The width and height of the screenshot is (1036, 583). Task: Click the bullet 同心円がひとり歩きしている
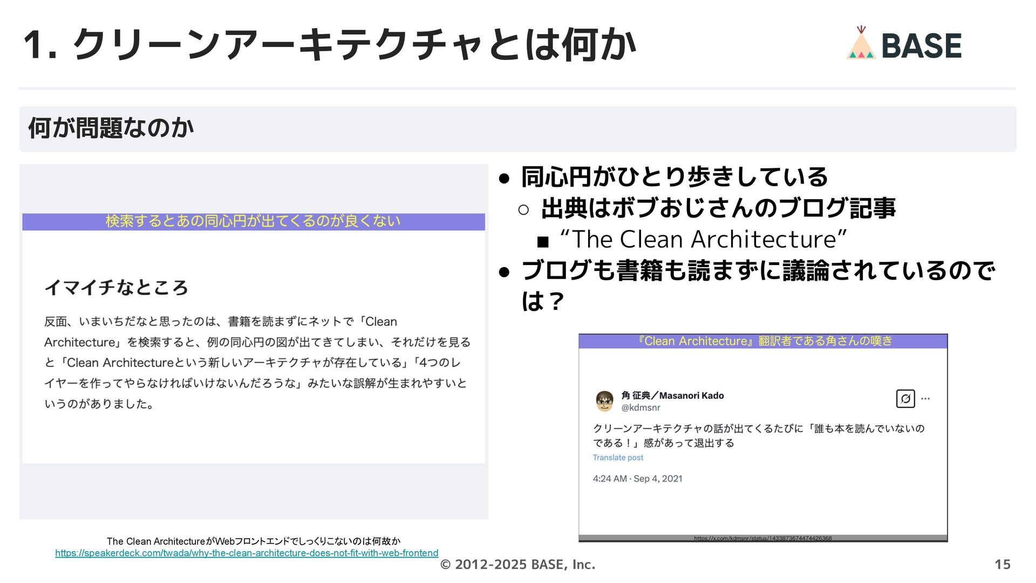click(674, 177)
